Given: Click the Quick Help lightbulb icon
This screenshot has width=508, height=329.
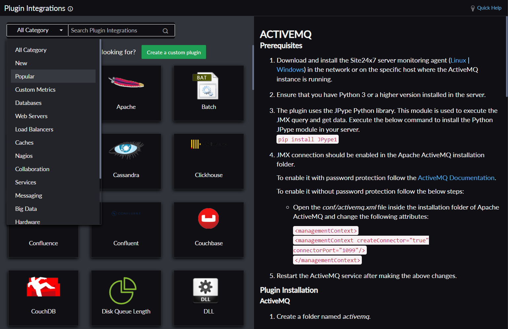Looking at the screenshot, I should 473,8.
